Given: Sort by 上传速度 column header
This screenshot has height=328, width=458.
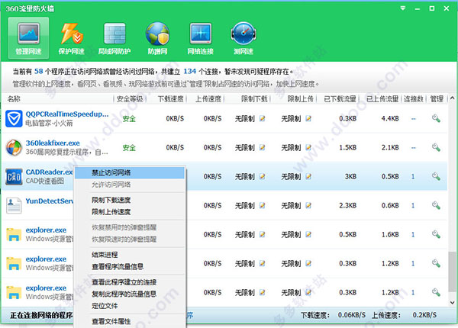Looking at the screenshot, I should (x=208, y=99).
